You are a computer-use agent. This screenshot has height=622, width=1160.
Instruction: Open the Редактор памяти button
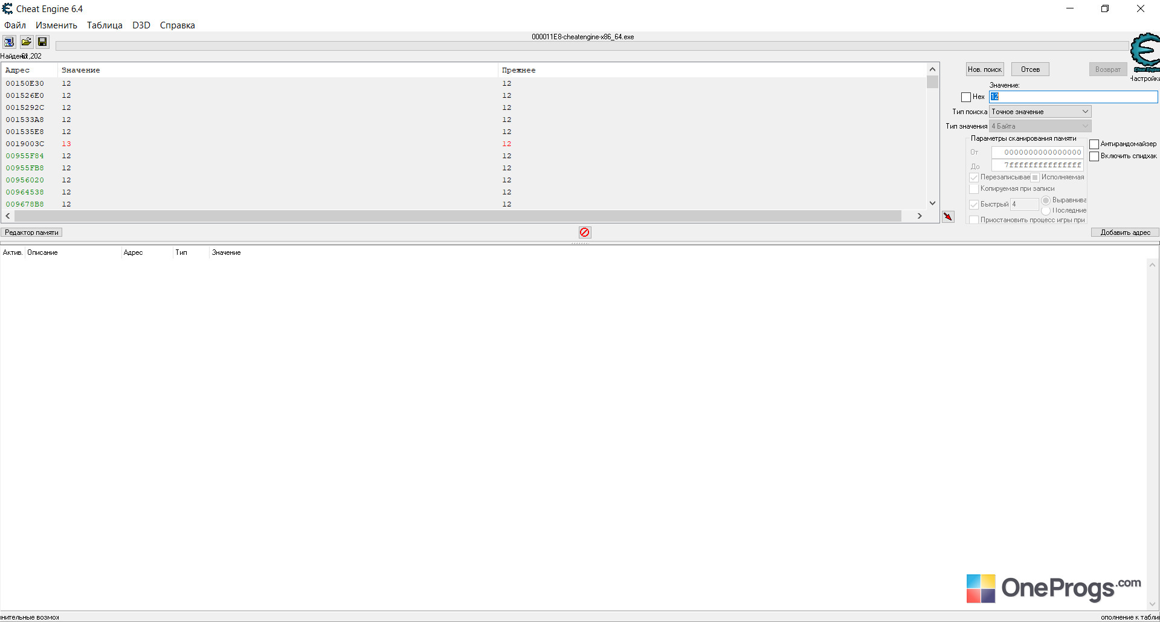click(x=31, y=232)
